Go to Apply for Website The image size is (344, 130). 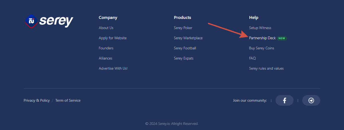click(113, 38)
